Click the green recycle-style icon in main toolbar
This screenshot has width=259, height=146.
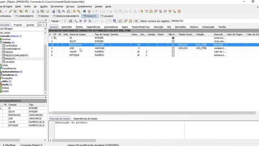[48, 11]
